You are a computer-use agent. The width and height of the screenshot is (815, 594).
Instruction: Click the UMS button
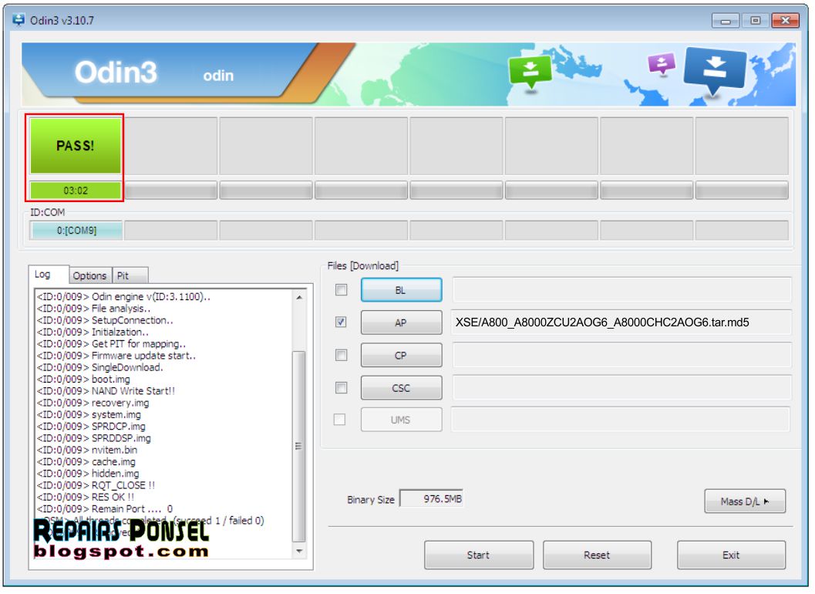pyautogui.click(x=401, y=420)
